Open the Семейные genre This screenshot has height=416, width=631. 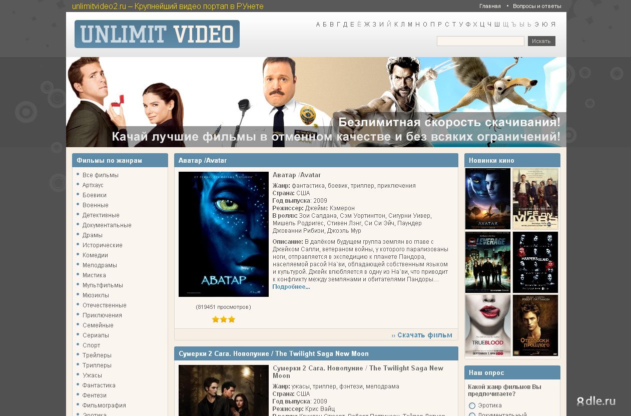pyautogui.click(x=98, y=325)
